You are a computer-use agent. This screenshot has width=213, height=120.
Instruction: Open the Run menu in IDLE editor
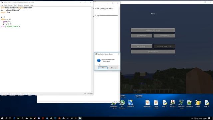[15, 5]
